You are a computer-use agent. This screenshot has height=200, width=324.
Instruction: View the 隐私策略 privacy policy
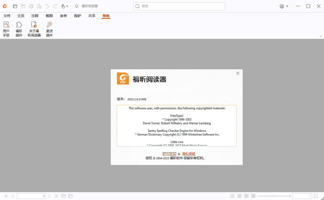[x=189, y=153]
